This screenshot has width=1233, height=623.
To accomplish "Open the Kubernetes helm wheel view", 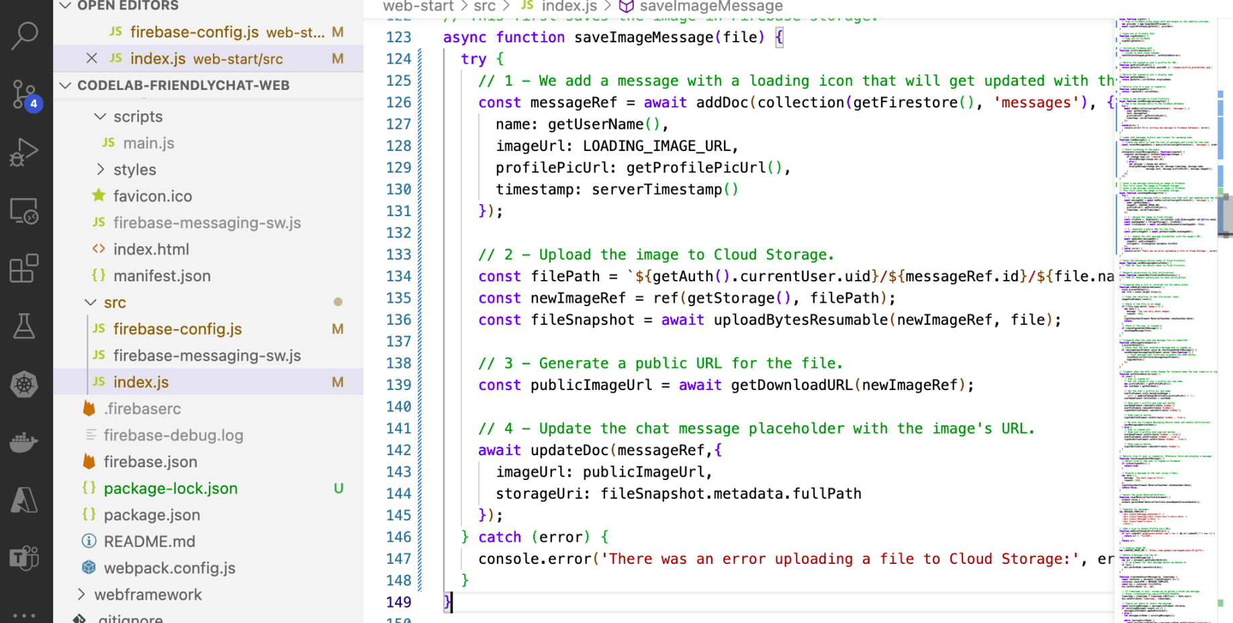I will pyautogui.click(x=25, y=385).
